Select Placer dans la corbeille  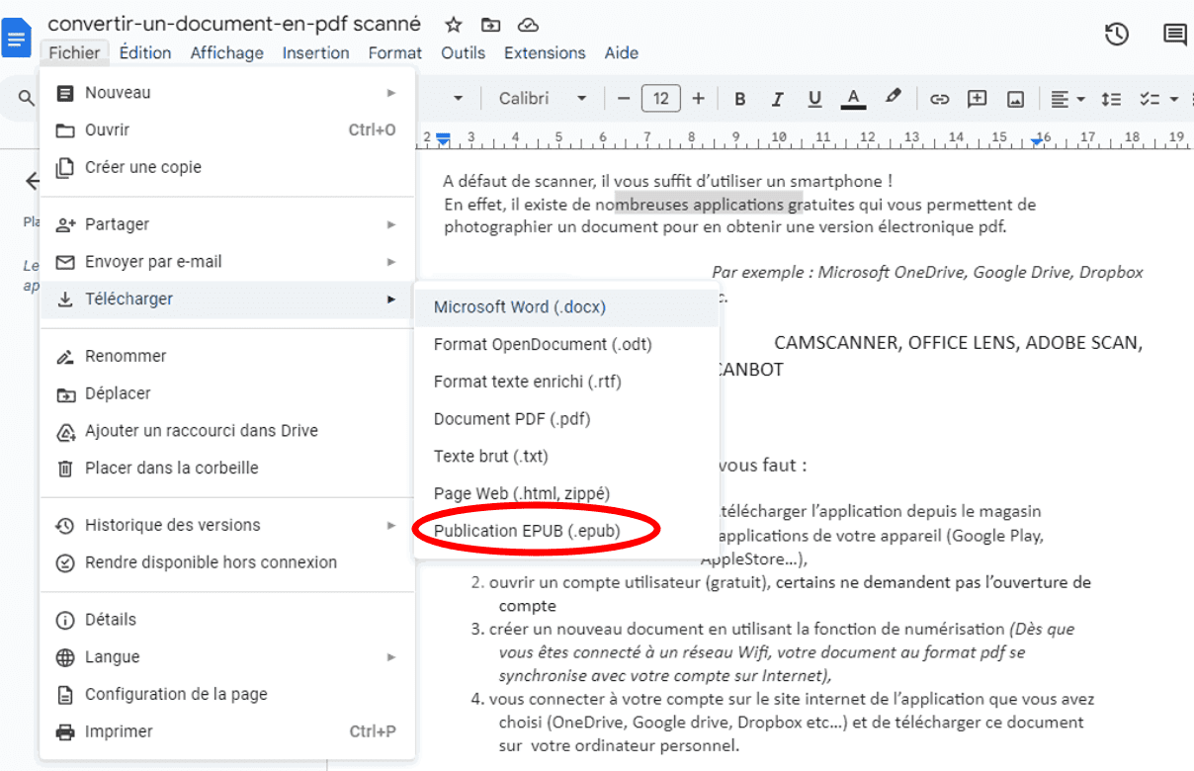pyautogui.click(x=227, y=469)
